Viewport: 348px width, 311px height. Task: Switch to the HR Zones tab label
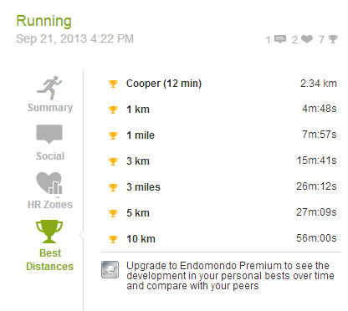click(50, 205)
